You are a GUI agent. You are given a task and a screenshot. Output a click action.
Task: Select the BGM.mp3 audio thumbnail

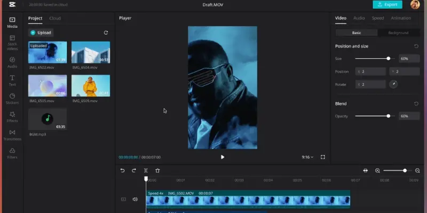pyautogui.click(x=48, y=119)
